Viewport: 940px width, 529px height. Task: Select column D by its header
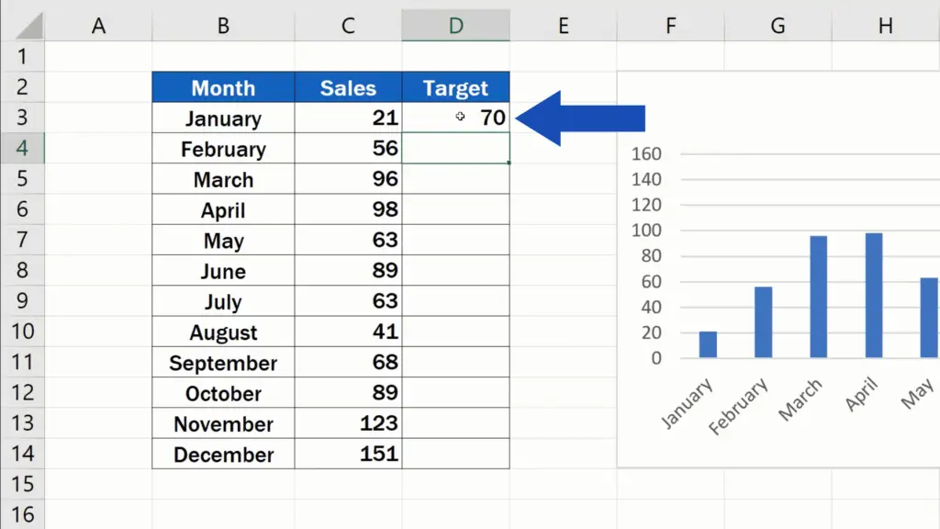coord(456,26)
